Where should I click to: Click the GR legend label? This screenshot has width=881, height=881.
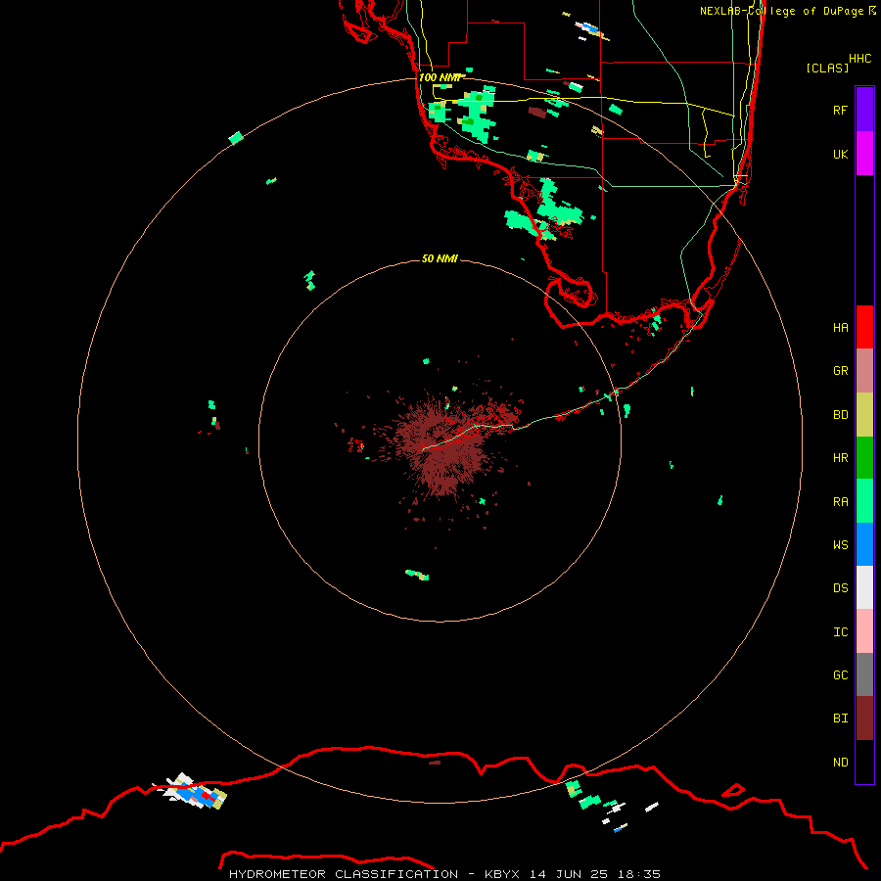click(x=840, y=371)
